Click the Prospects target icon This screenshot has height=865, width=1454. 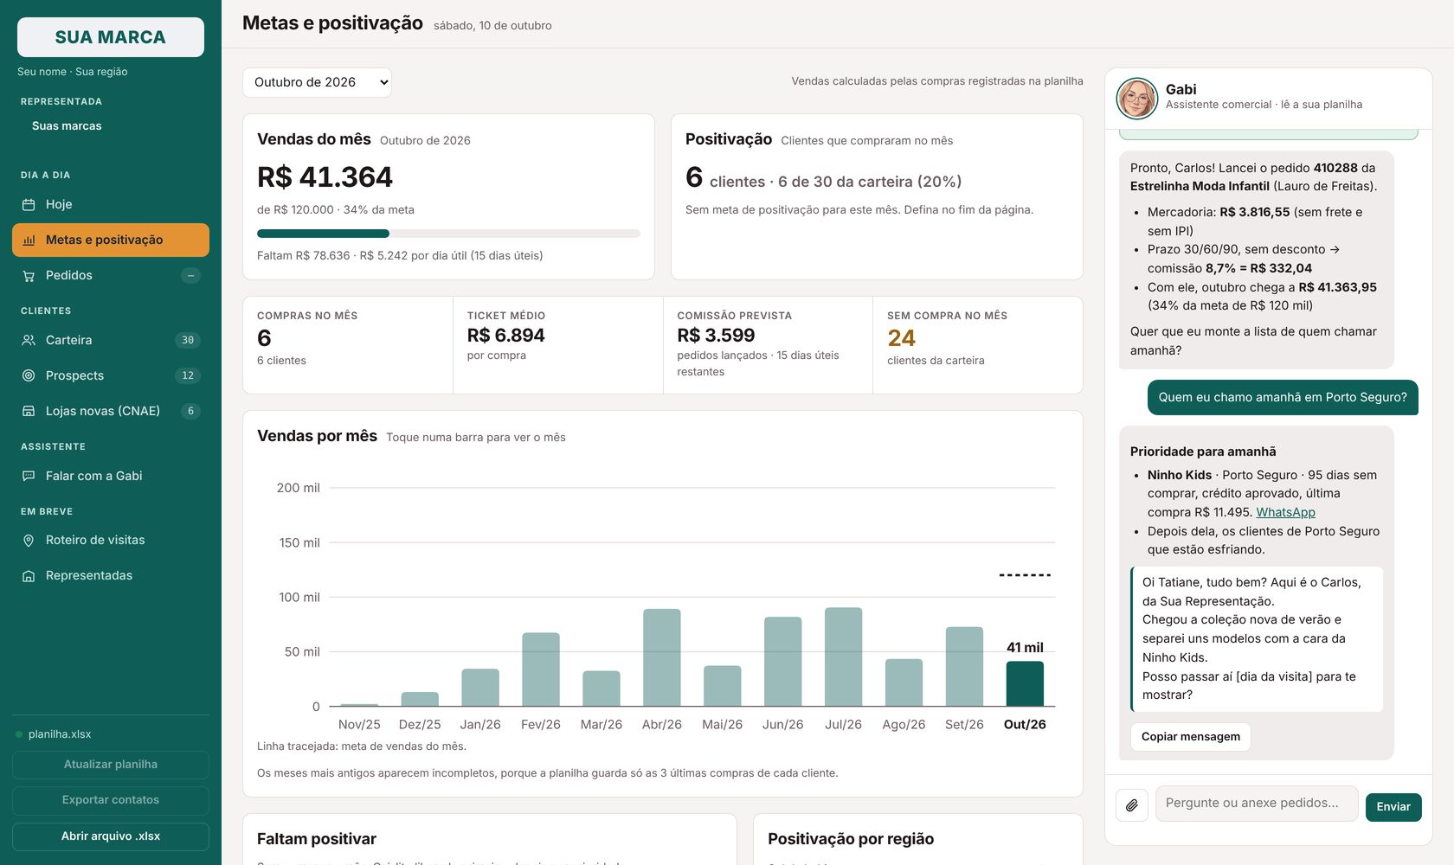29,376
